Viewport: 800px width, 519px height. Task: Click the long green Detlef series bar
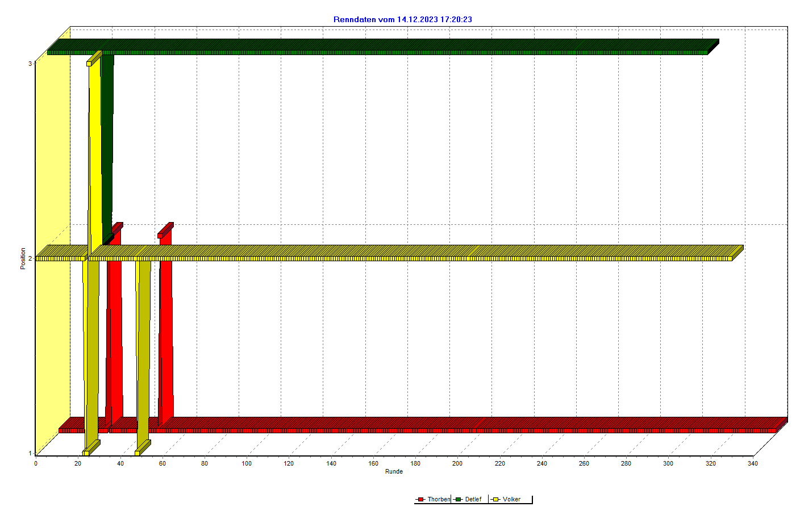point(383,47)
